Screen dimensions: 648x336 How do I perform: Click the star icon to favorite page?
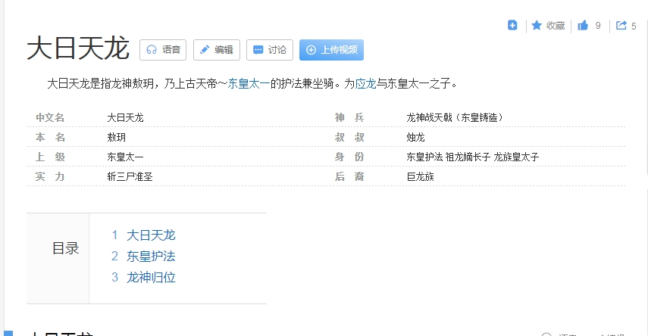coord(537,25)
